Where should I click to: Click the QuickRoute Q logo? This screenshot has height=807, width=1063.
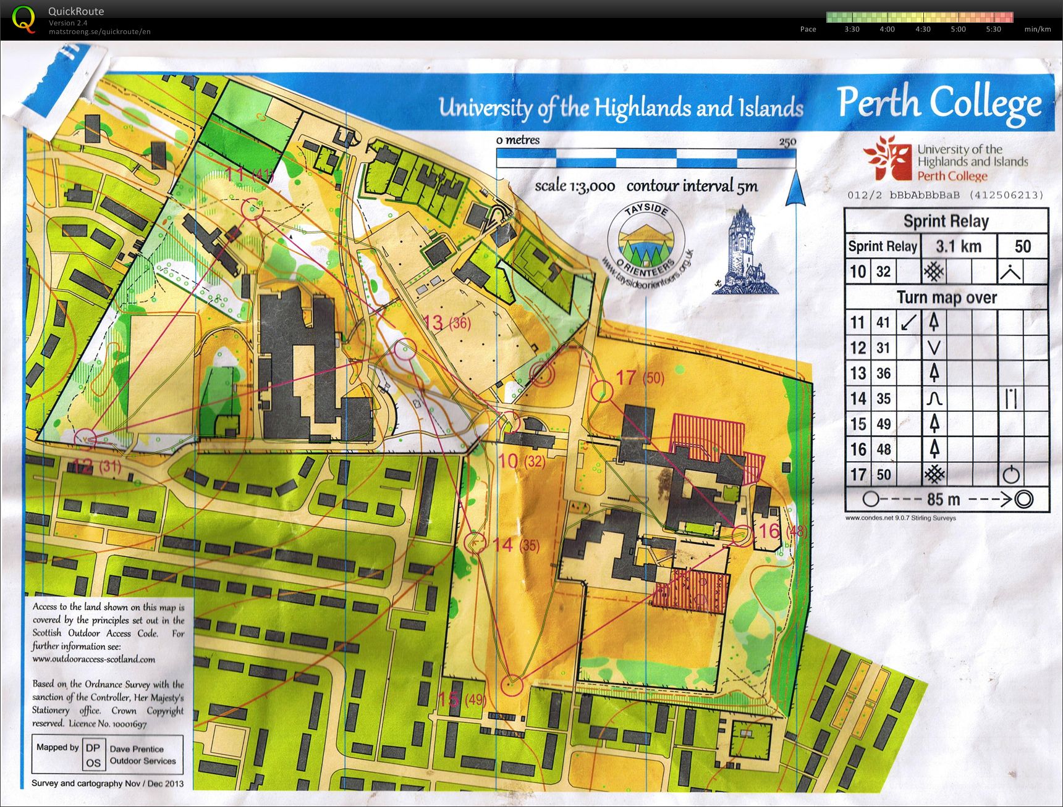click(24, 19)
